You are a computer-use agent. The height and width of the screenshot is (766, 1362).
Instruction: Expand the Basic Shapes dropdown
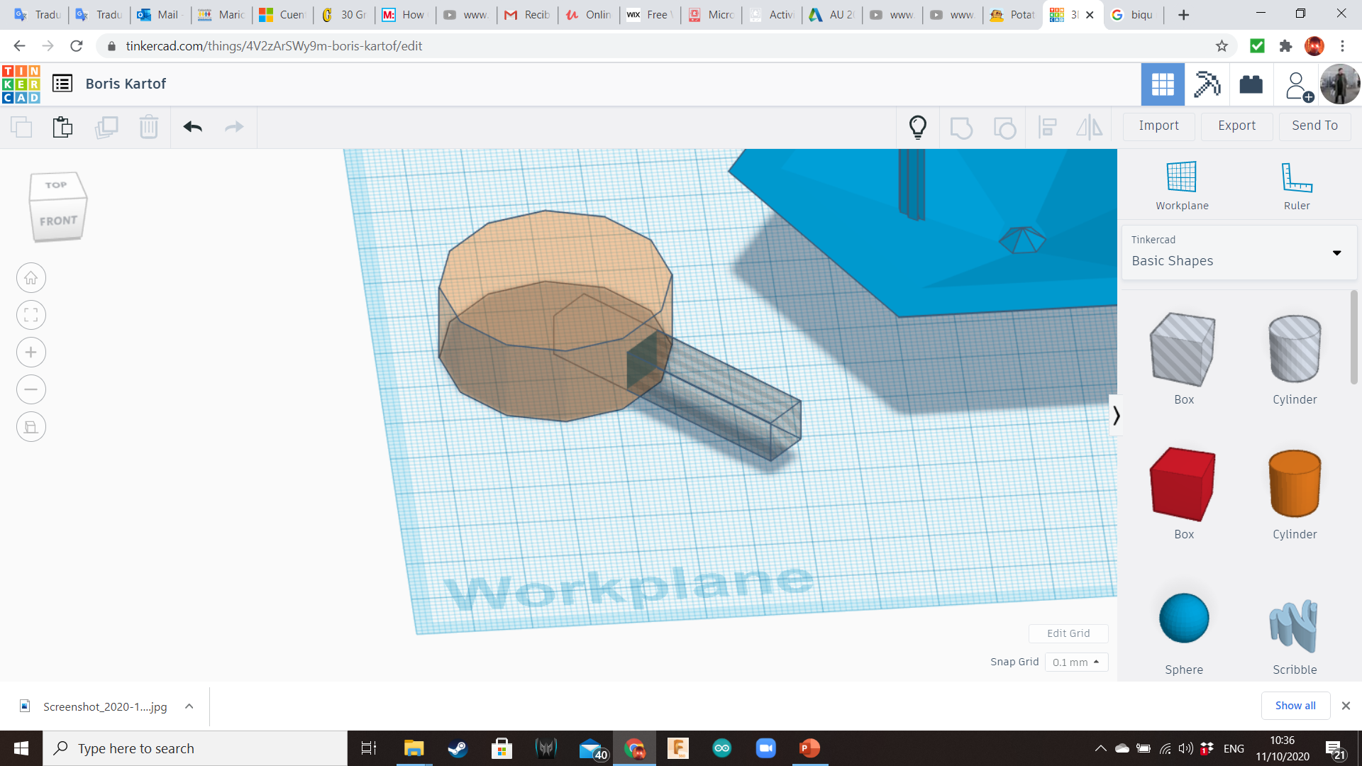click(1336, 253)
